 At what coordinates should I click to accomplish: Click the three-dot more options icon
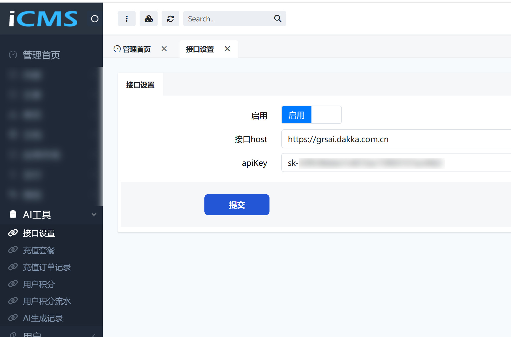click(x=126, y=19)
